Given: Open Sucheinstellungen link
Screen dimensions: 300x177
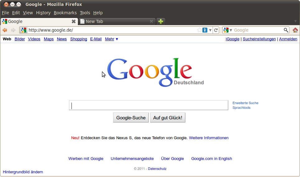Looking at the screenshot, I should point(259,39).
